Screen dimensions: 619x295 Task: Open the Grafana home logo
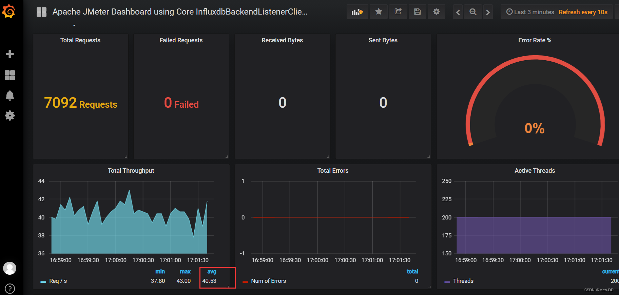(9, 12)
